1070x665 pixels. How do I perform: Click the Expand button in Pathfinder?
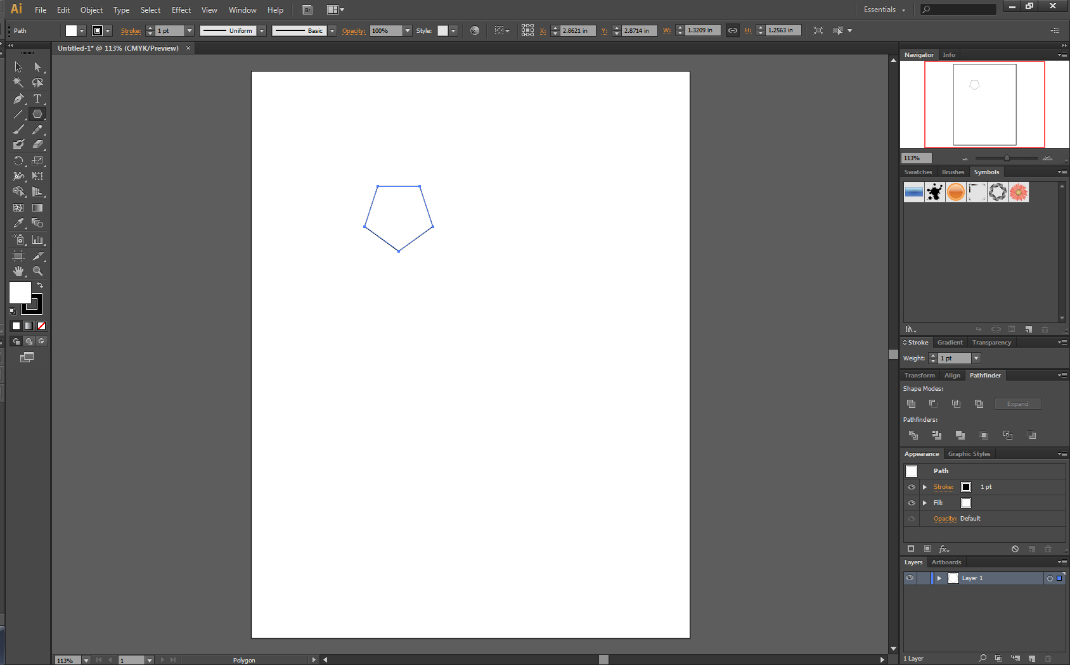coord(1018,404)
